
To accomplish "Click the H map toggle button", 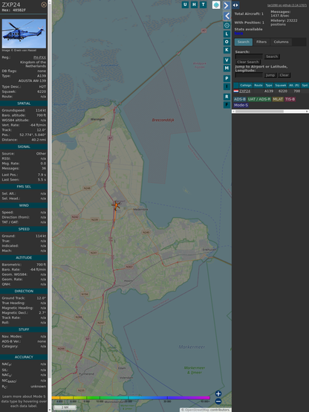I will pyautogui.click(x=194, y=4).
